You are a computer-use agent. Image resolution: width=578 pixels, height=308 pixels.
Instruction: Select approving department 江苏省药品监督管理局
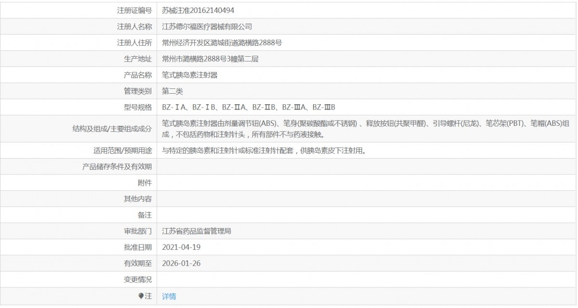(197, 231)
